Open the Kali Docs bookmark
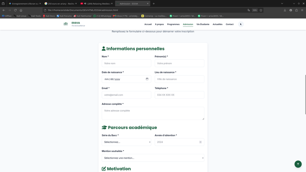The height and width of the screenshot is (172, 306). pos(49,16)
